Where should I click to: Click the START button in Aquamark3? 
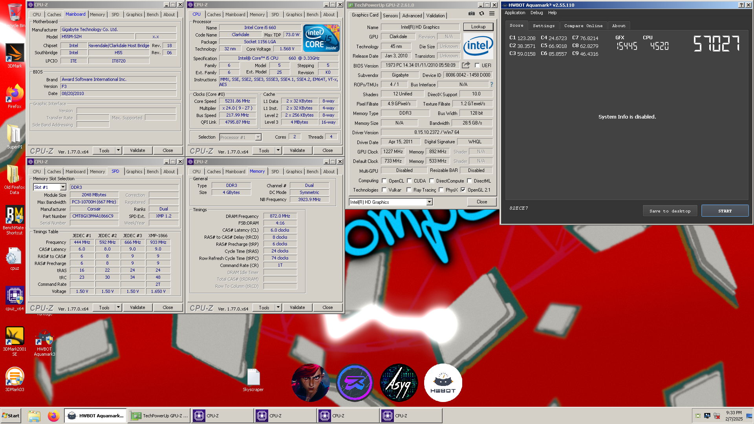pyautogui.click(x=725, y=211)
